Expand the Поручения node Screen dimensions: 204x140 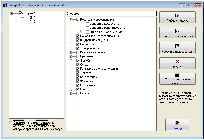click(x=71, y=44)
